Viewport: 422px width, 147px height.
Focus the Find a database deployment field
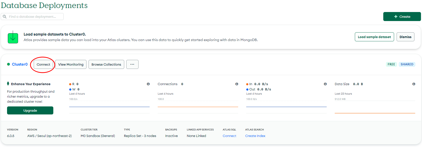click(32, 17)
